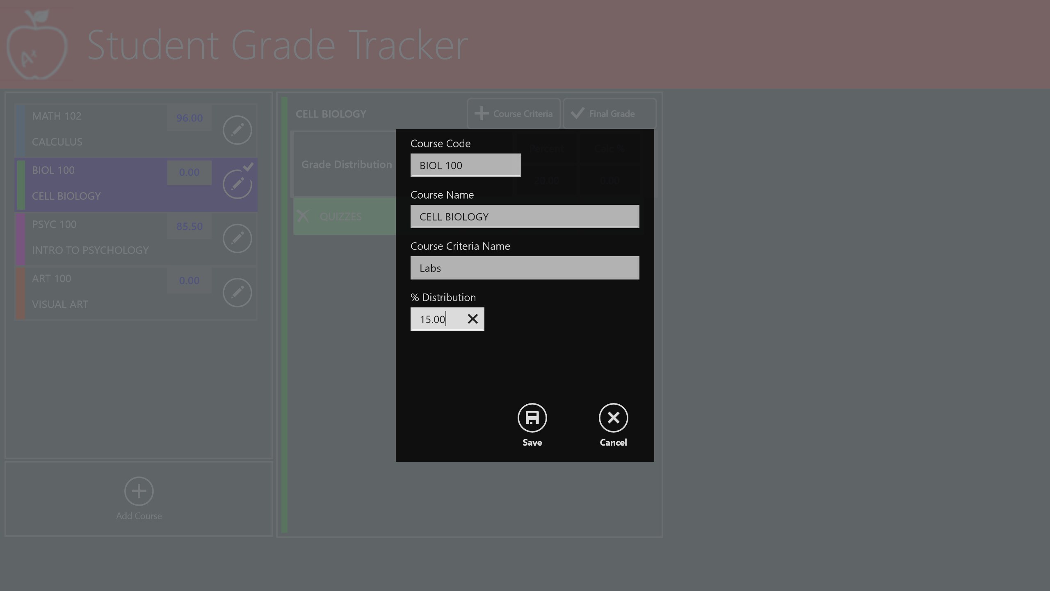
Task: Click the BIOL 100 grade value 0.00
Action: [x=189, y=172]
